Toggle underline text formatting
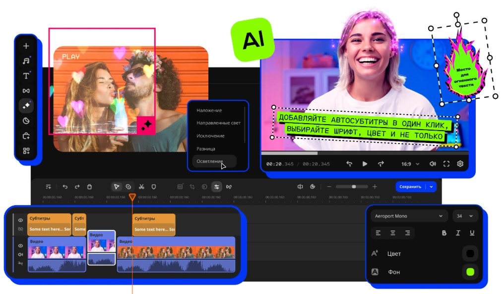This screenshot has height=294, width=504. 472,233
